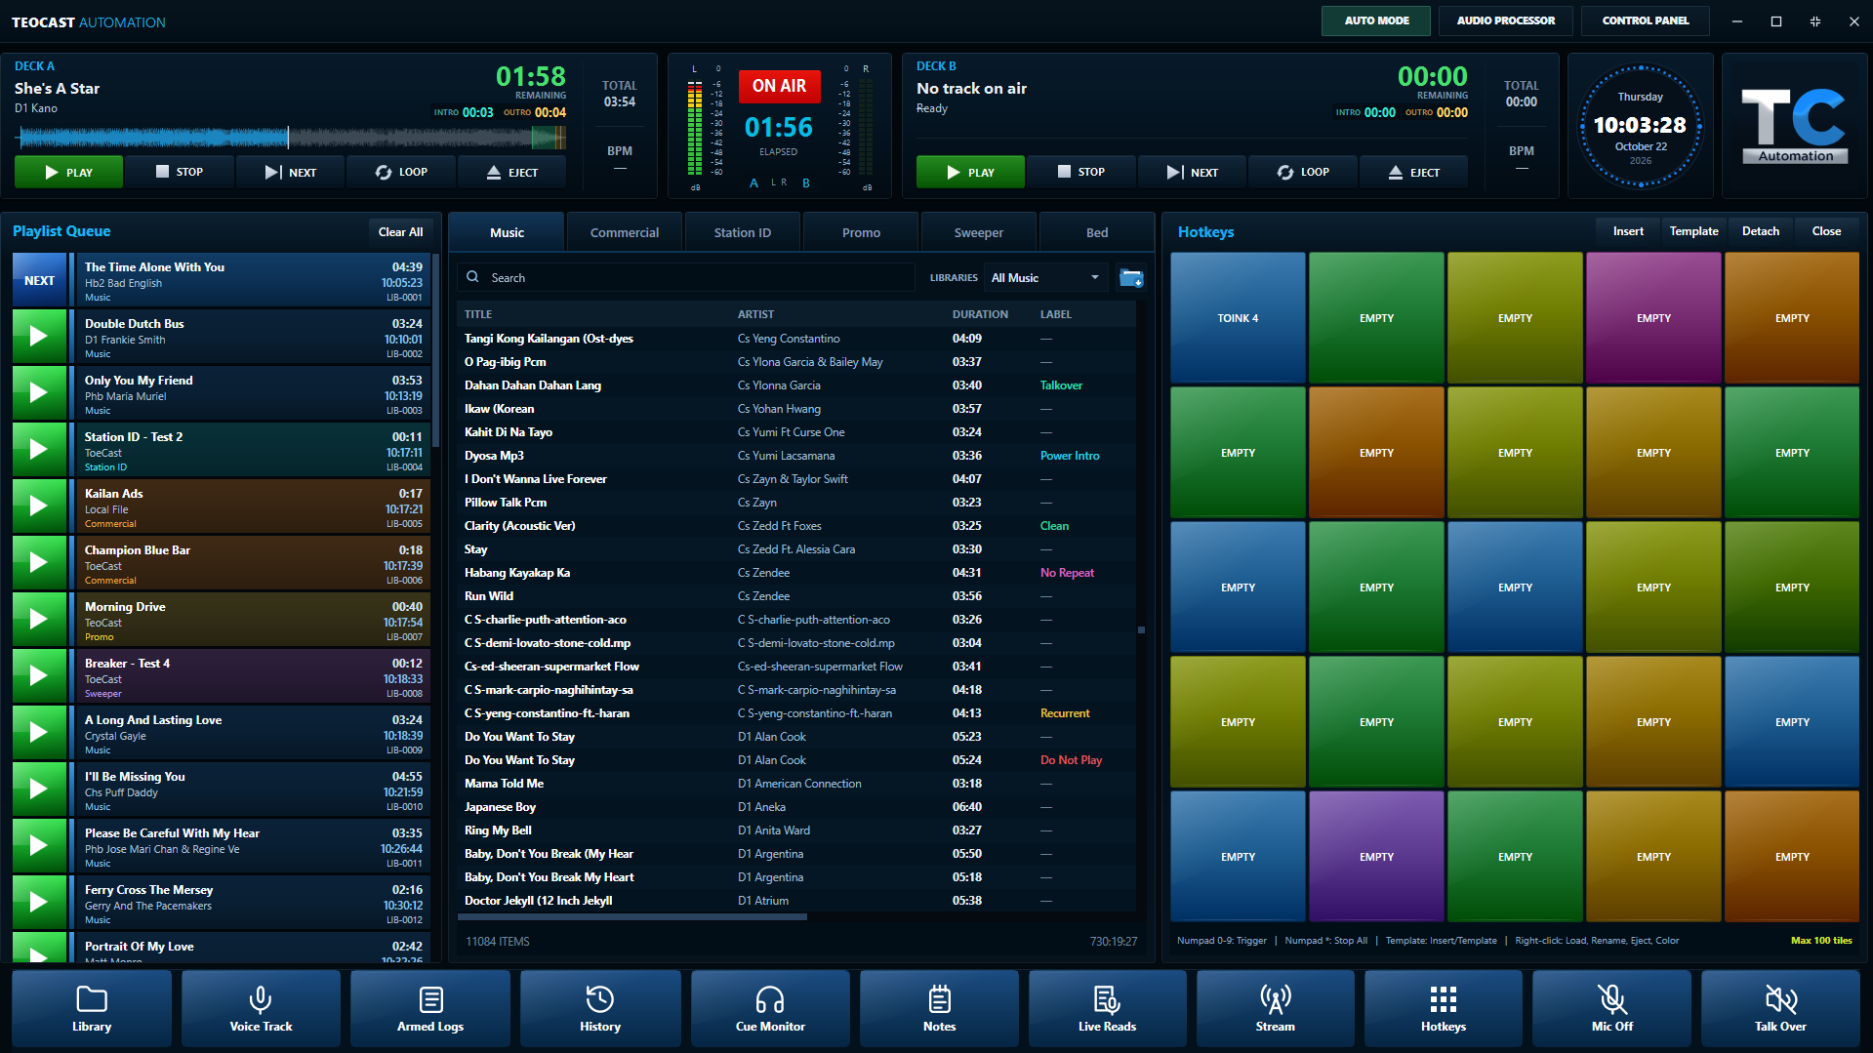Trigger the TOINK 4 hotkey tile
This screenshot has width=1873, height=1053.
[x=1238, y=318]
